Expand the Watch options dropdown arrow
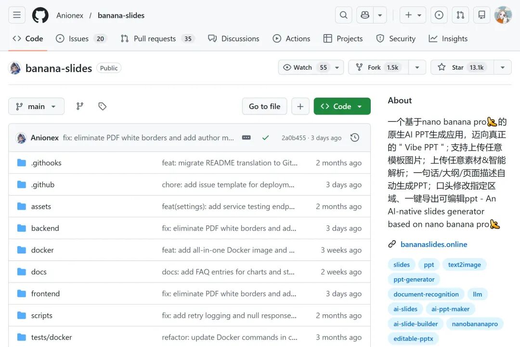This screenshot has height=347, width=520. pyautogui.click(x=337, y=68)
